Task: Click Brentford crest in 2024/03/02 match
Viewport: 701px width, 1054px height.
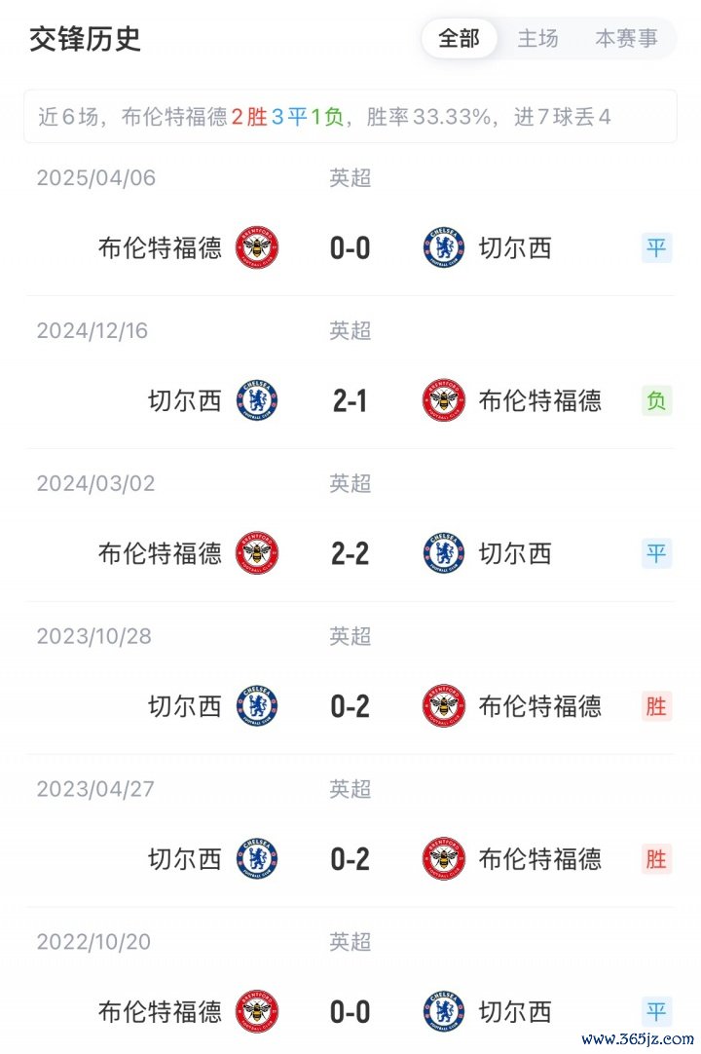Action: [257, 553]
